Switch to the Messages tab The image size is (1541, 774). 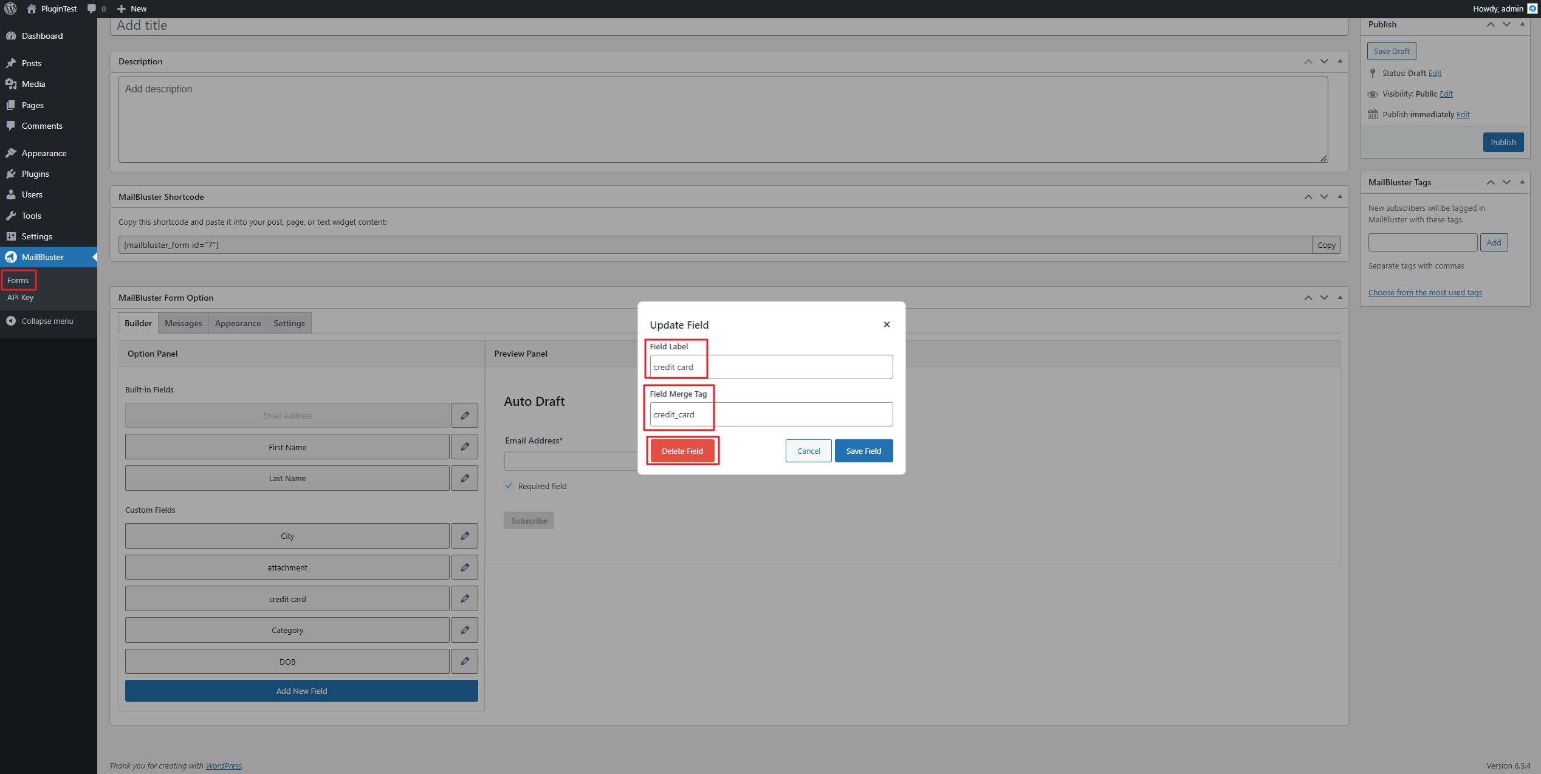(x=183, y=323)
